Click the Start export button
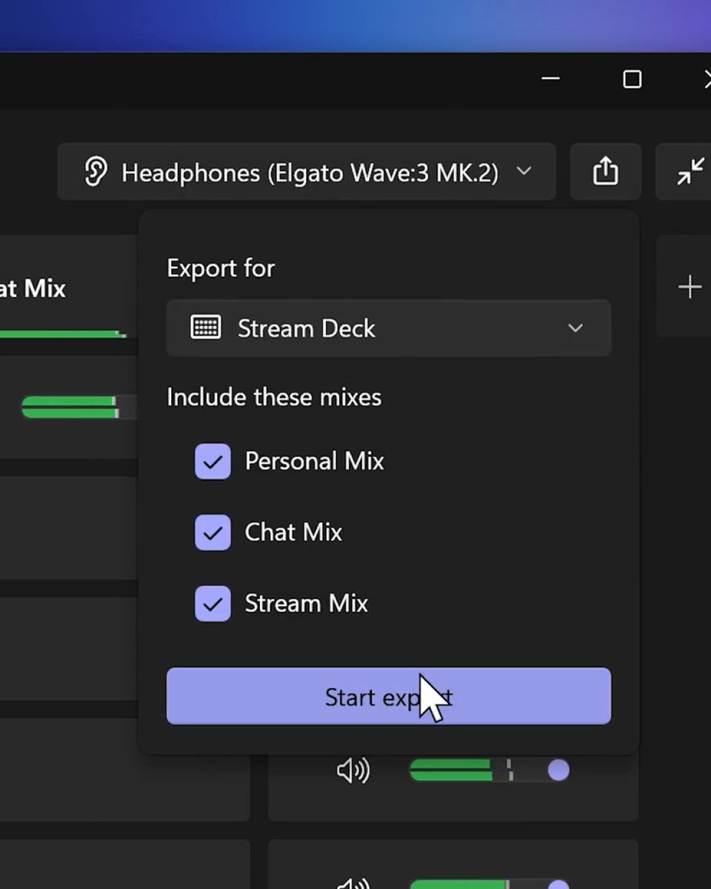 pyautogui.click(x=389, y=696)
